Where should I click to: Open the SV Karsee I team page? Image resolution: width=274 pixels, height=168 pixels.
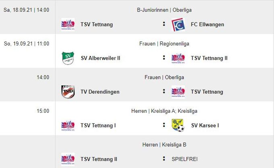pos(205,125)
